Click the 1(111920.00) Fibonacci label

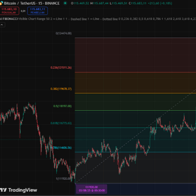[x=63, y=178]
